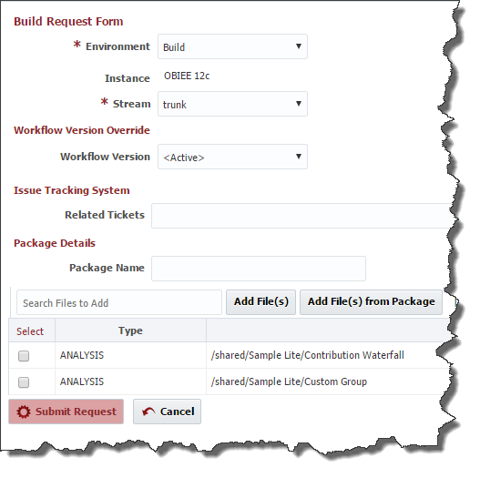
Task: Check the Custom Group row checkbox
Action: pyautogui.click(x=24, y=382)
